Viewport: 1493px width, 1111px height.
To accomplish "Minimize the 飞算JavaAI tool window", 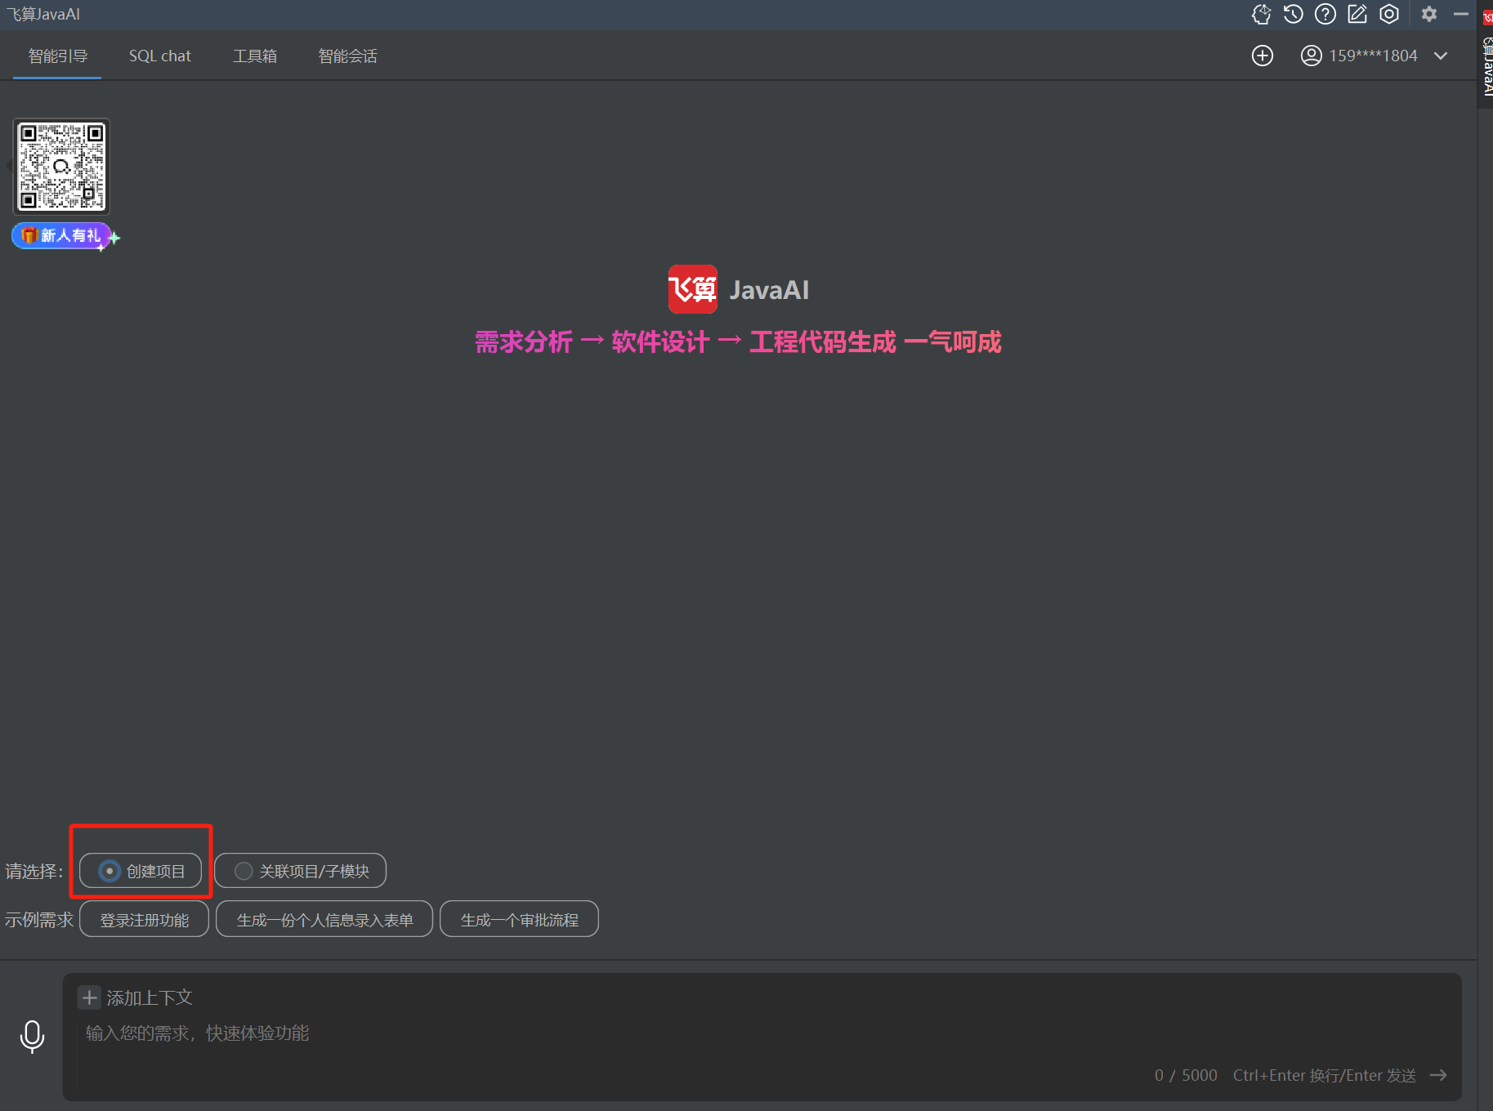I will pos(1461,14).
